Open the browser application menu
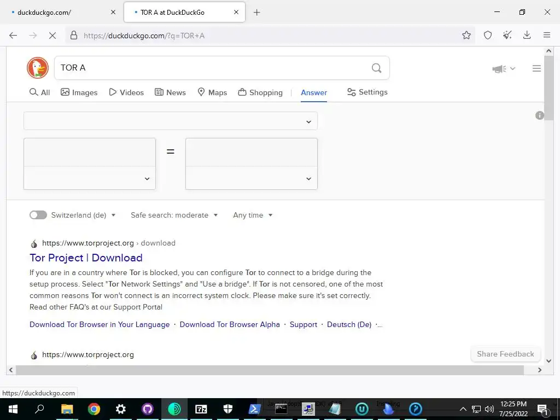Screen dimensions: 560x420 pyautogui.click(x=546, y=35)
